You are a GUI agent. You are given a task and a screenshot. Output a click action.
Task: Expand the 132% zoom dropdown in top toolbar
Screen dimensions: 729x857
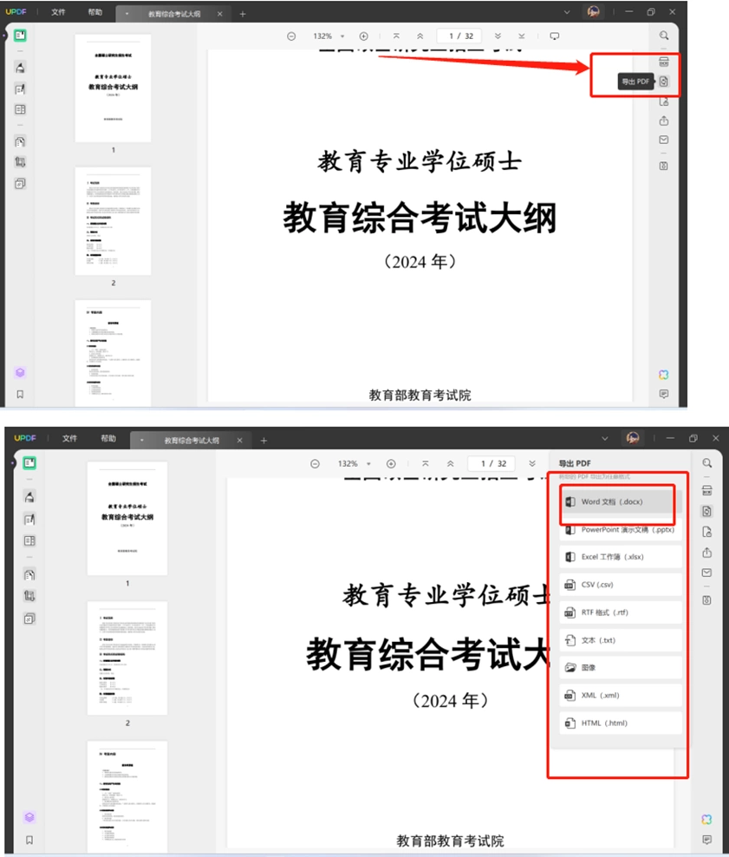point(329,36)
